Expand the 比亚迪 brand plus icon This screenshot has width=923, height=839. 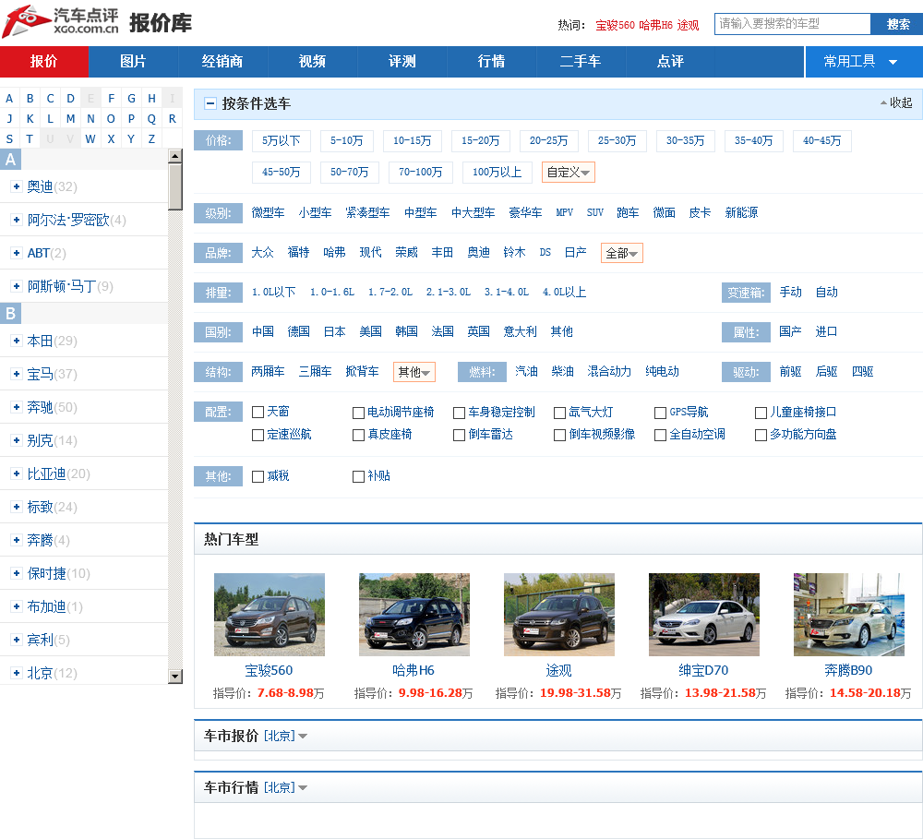(17, 473)
